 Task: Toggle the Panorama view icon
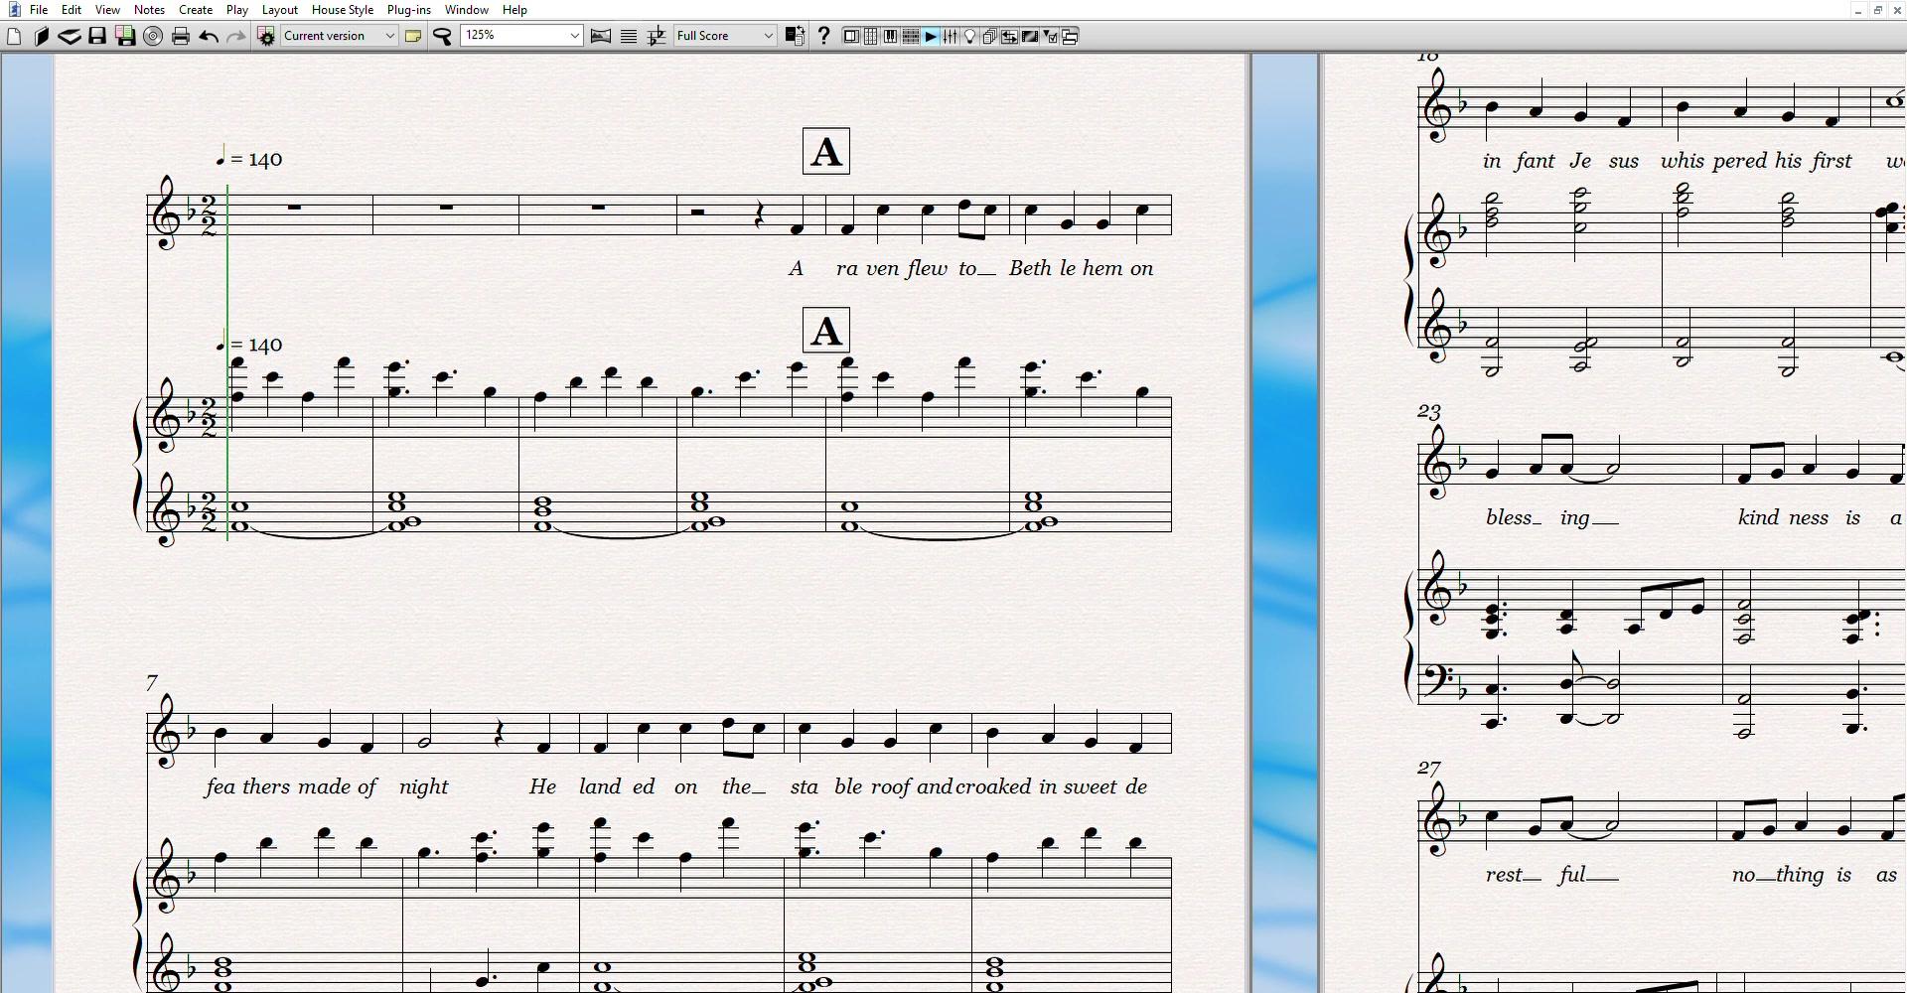[x=601, y=37]
